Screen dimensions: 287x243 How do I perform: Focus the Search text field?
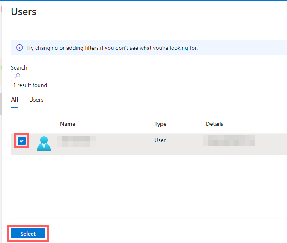150,76
